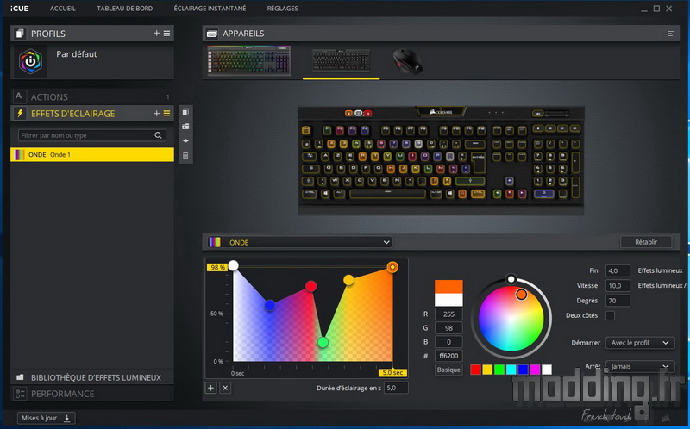The width and height of the screenshot is (690, 429).
Task: Click the Profils panel header icon
Action: (19, 34)
